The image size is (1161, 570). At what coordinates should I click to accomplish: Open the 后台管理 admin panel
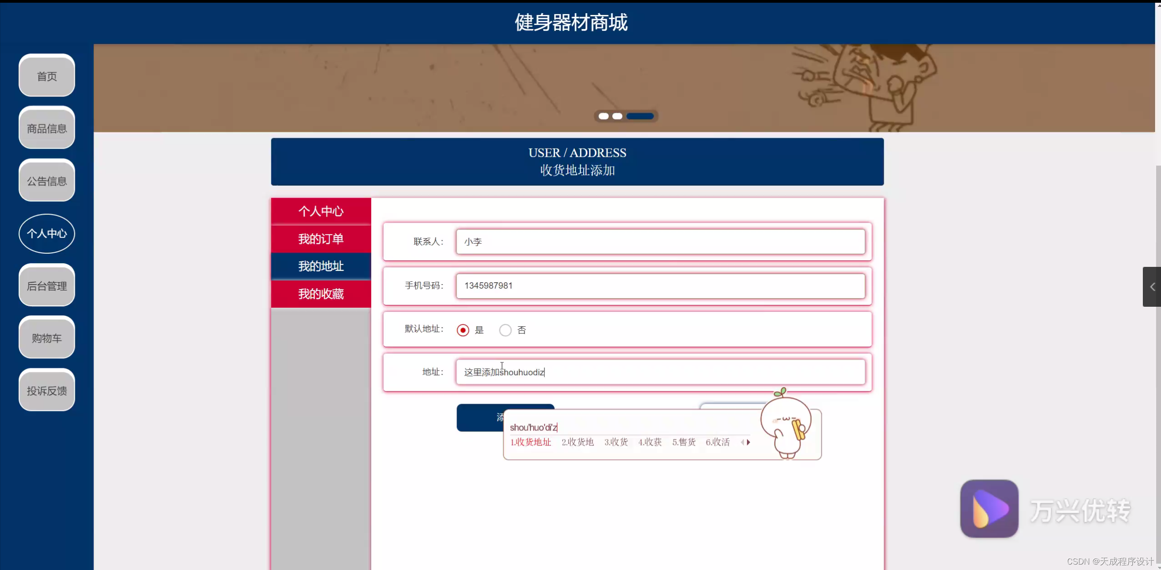(47, 286)
